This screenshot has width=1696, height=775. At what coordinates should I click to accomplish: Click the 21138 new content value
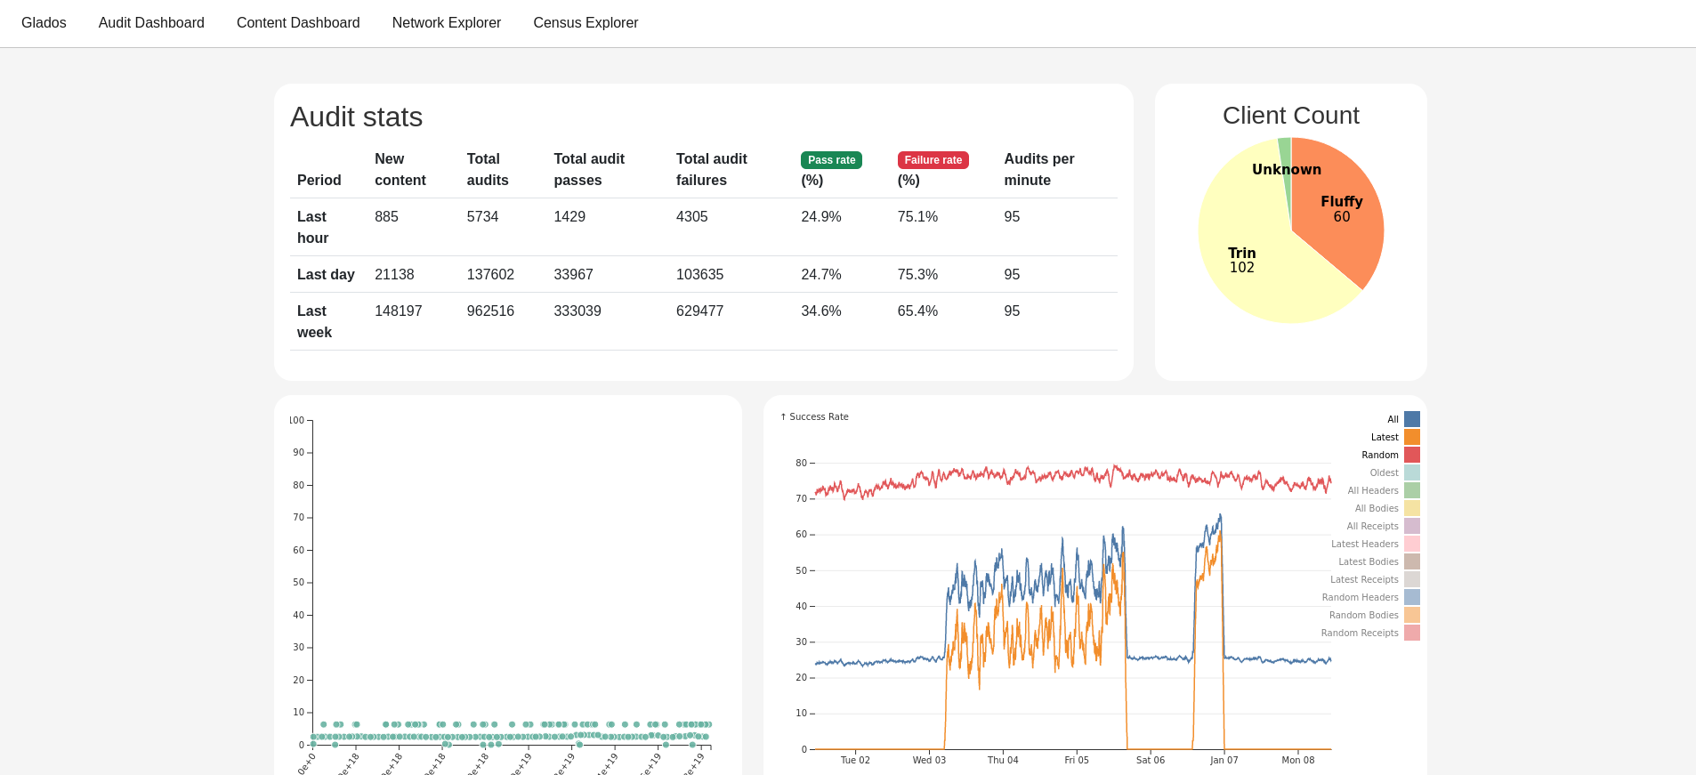click(394, 274)
